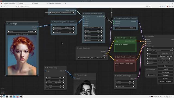Open the file manager icon in taskbar
Screen dimensions: 174x98
click(14, 97)
